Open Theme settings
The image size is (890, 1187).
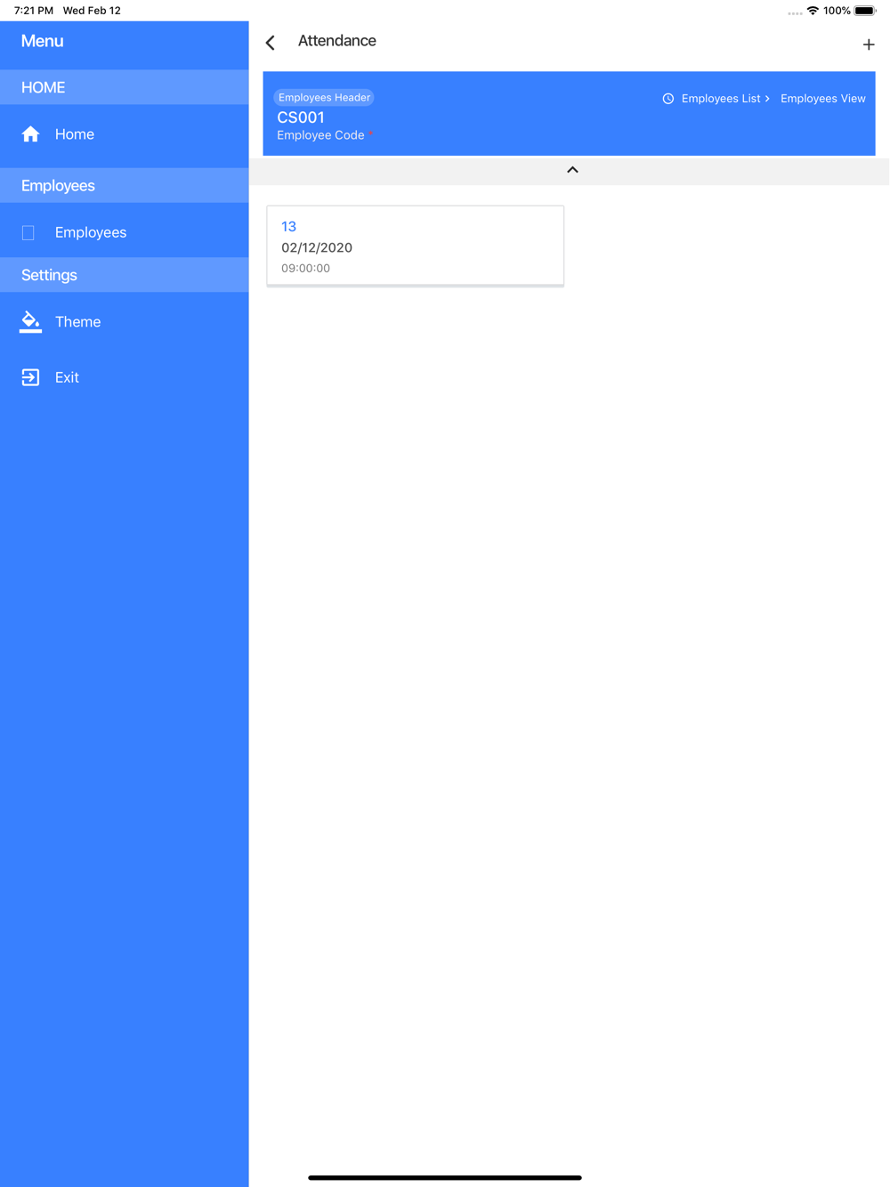click(125, 321)
